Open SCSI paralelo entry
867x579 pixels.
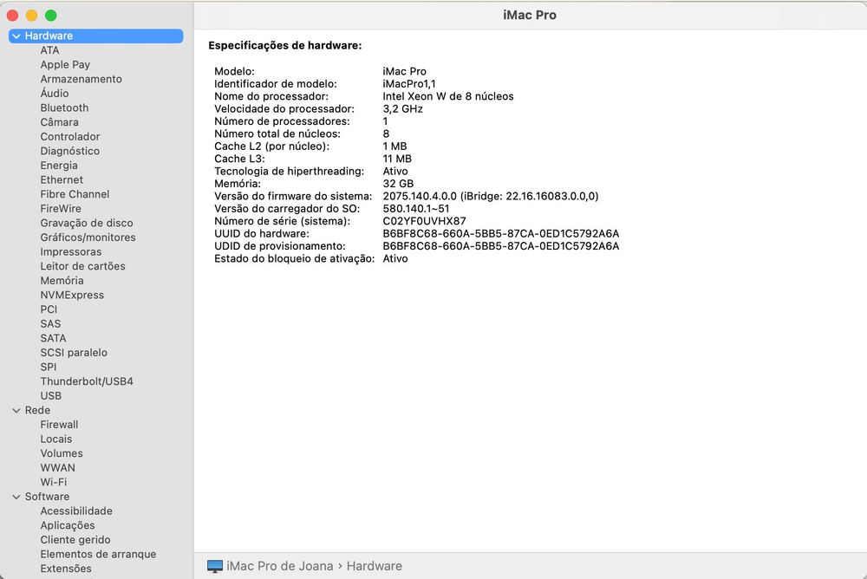pyautogui.click(x=74, y=352)
